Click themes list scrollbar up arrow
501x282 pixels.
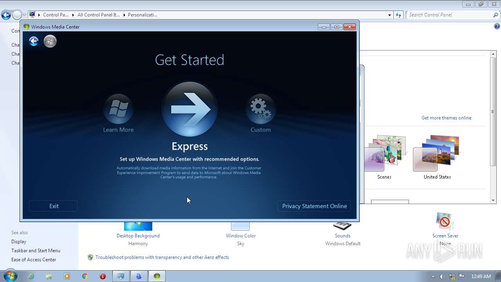click(x=493, y=54)
